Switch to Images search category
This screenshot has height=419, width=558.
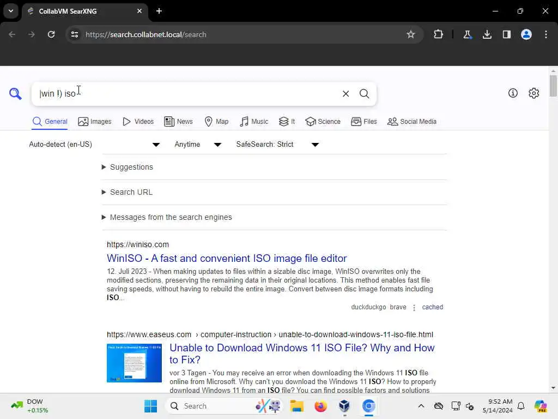95,122
